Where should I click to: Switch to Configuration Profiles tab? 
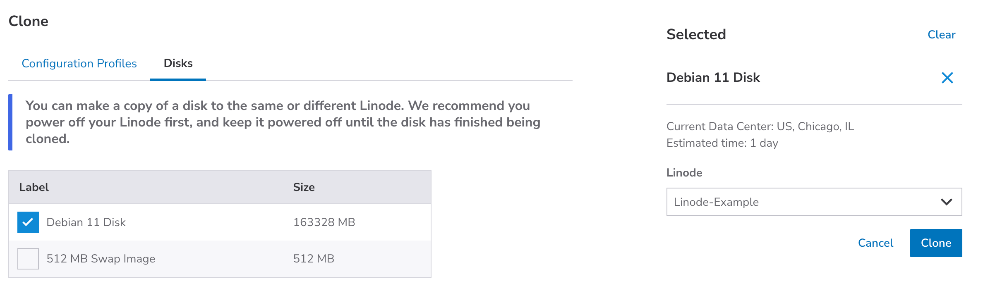coord(79,63)
